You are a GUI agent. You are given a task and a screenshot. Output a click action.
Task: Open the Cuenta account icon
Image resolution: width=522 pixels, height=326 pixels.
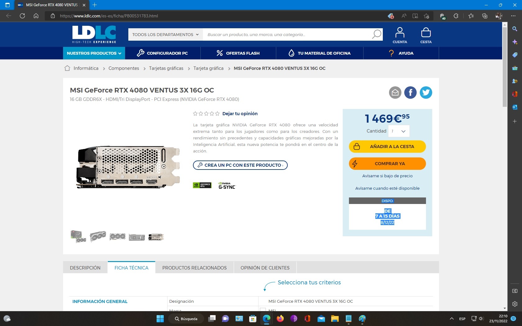tap(400, 35)
